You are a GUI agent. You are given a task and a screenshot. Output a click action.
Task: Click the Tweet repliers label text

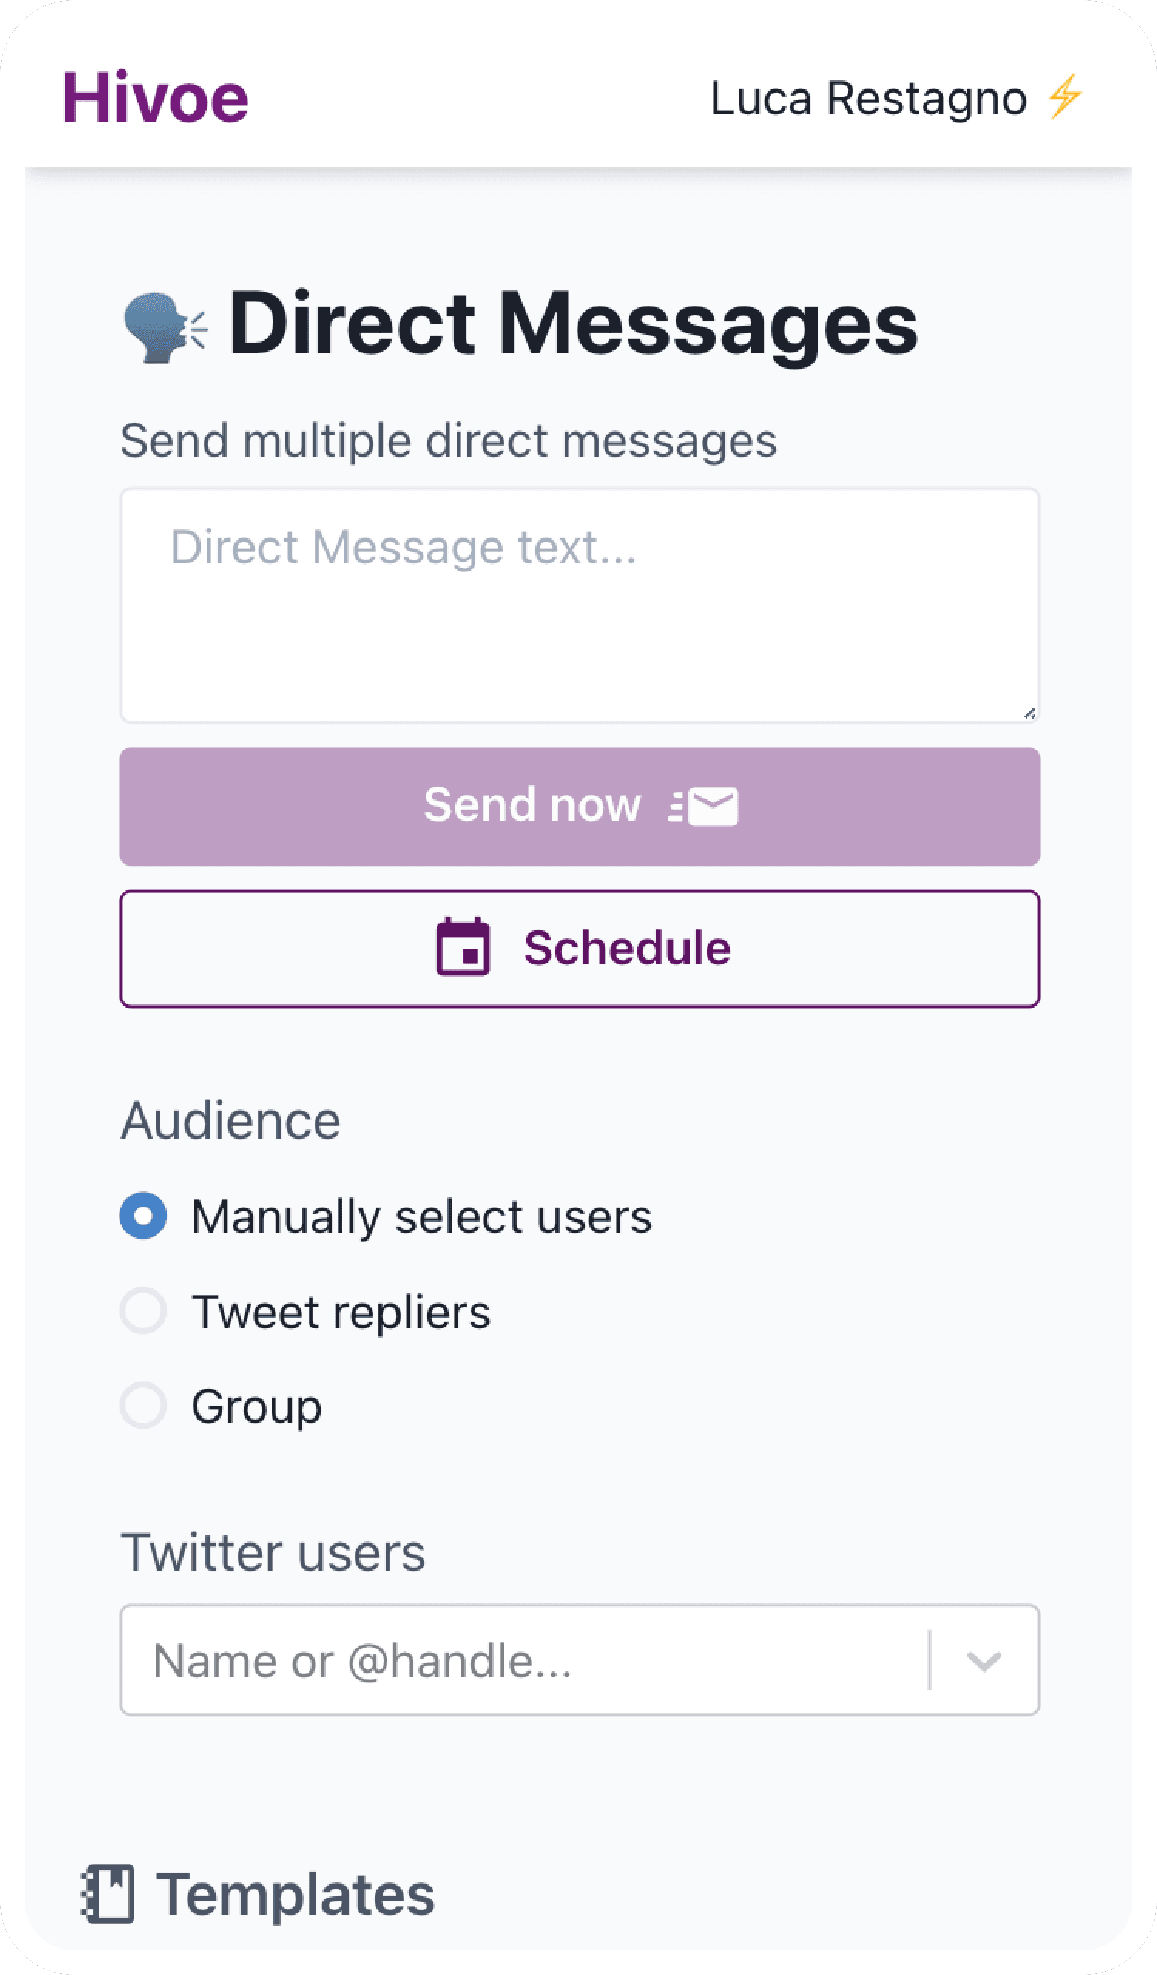pyautogui.click(x=342, y=1313)
